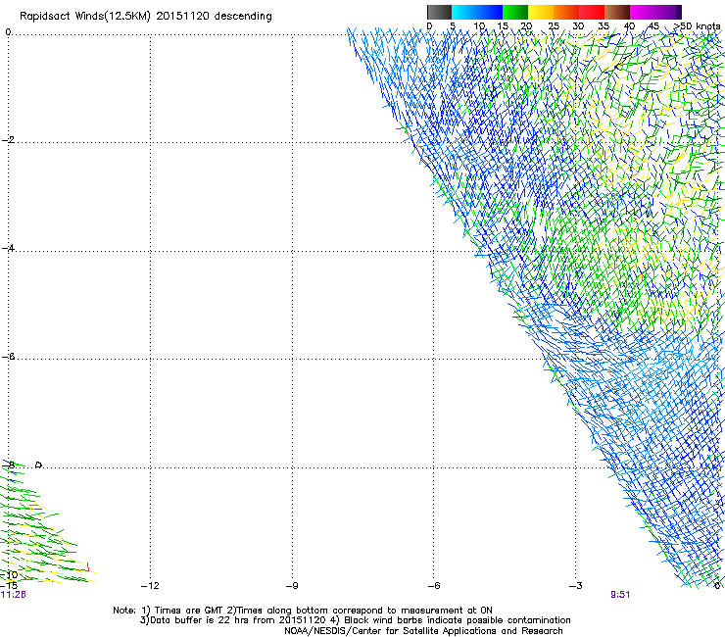Click the '-4' latitude axis label

point(8,248)
